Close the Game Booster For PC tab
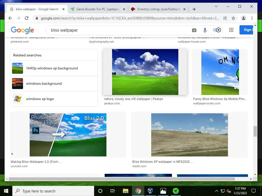Image resolution: width=262 pixels, height=196 pixels. 124,9
